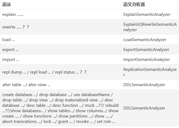
Task: Click the ExplainSemanticAnalyzer cell
Action: coord(147,14)
